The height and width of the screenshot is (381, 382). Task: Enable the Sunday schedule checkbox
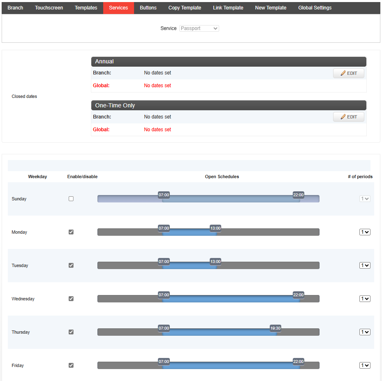tap(71, 199)
